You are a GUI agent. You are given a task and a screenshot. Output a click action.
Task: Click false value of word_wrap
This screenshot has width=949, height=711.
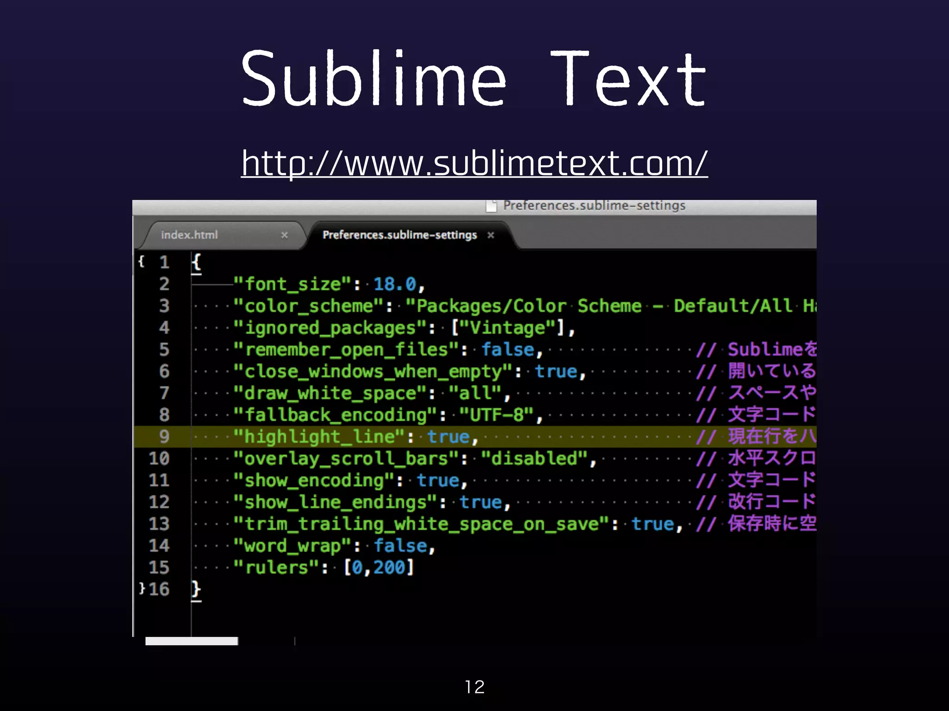[x=400, y=546]
